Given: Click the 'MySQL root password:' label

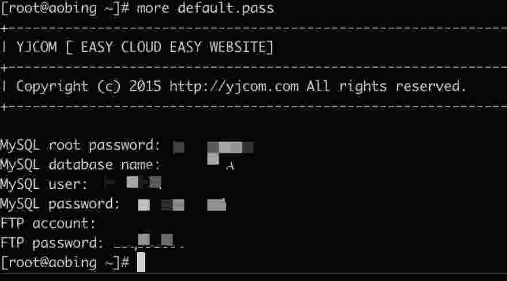Looking at the screenshot, I should click(x=80, y=146).
